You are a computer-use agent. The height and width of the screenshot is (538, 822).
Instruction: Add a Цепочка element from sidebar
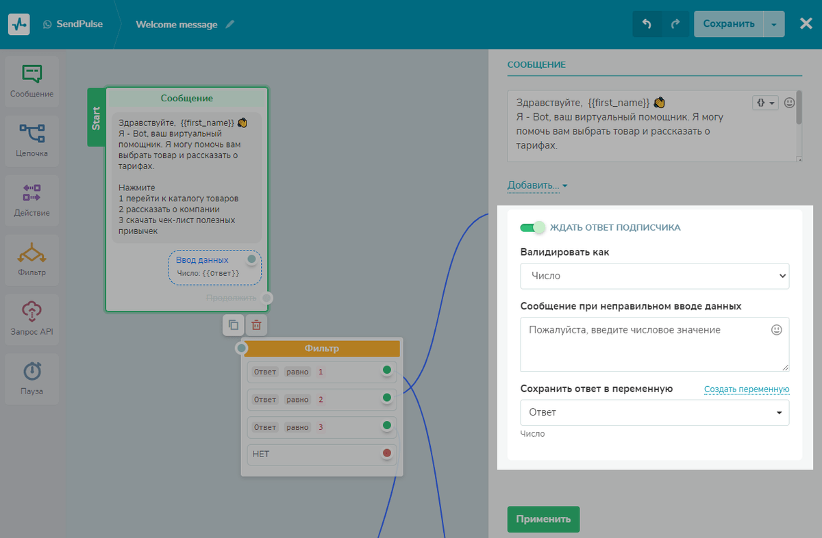pyautogui.click(x=32, y=140)
